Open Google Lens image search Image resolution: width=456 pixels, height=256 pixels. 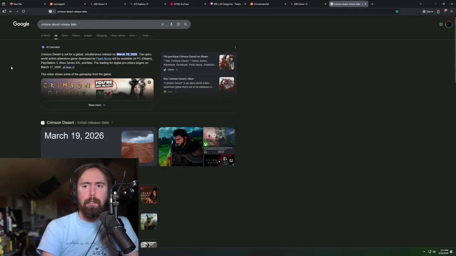click(178, 25)
